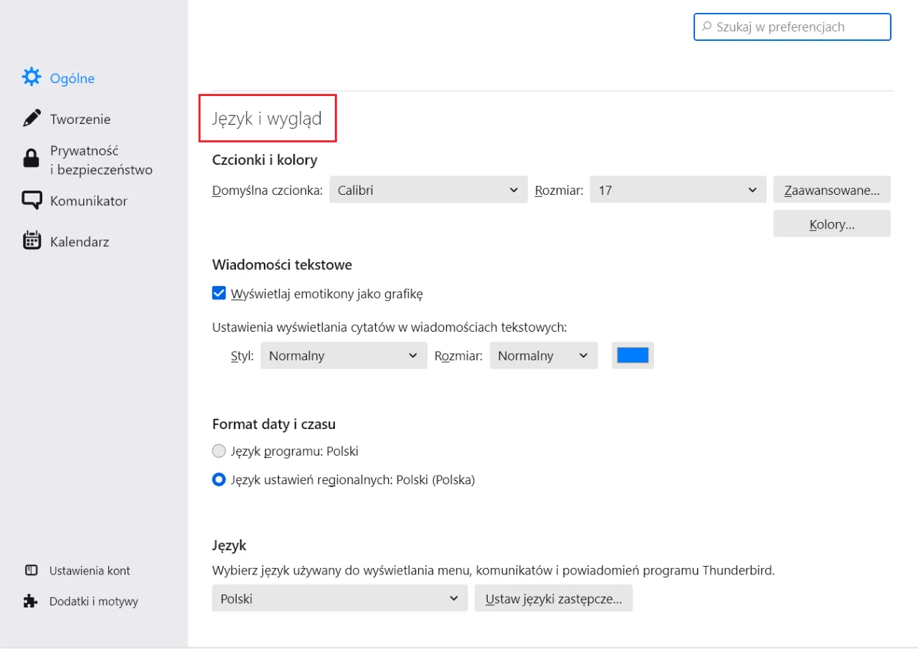Click the Język ustawień regionalnych radio button
This screenshot has height=649, width=918.
point(219,479)
